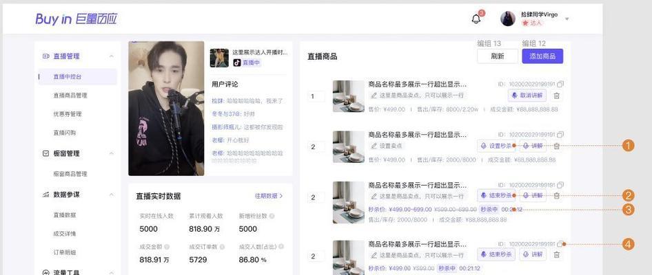Screen dimensions: 652x275
Task: Select 直播中控台 in the sidebar
Action: 78,77
